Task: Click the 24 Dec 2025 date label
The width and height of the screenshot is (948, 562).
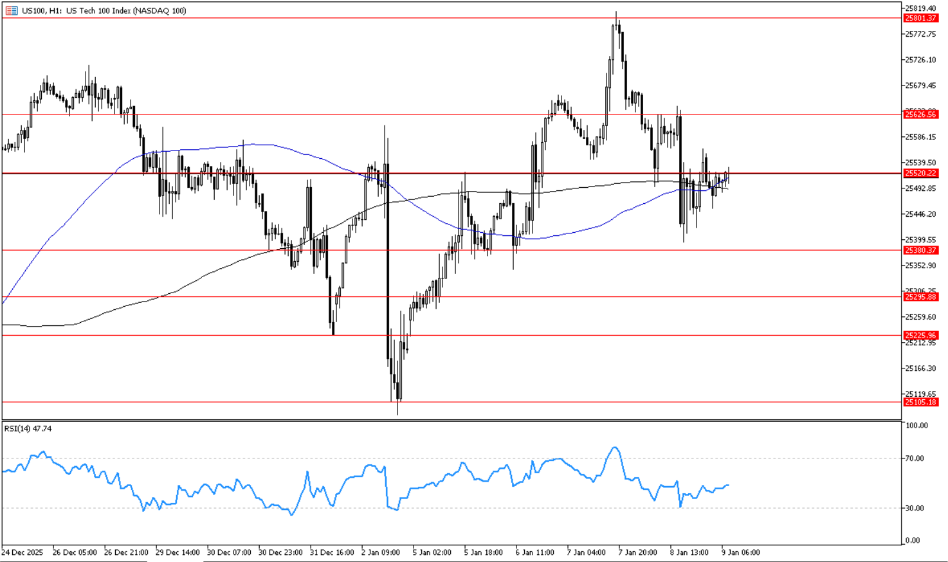Action: (23, 552)
